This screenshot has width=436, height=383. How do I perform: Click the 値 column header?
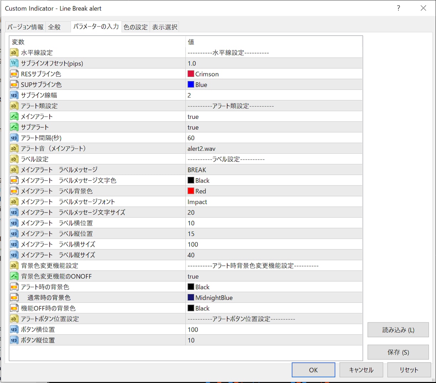click(x=274, y=42)
